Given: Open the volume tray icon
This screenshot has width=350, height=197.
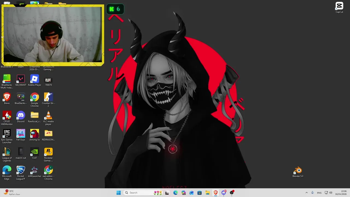Looking at the screenshot, I should click(331, 193).
